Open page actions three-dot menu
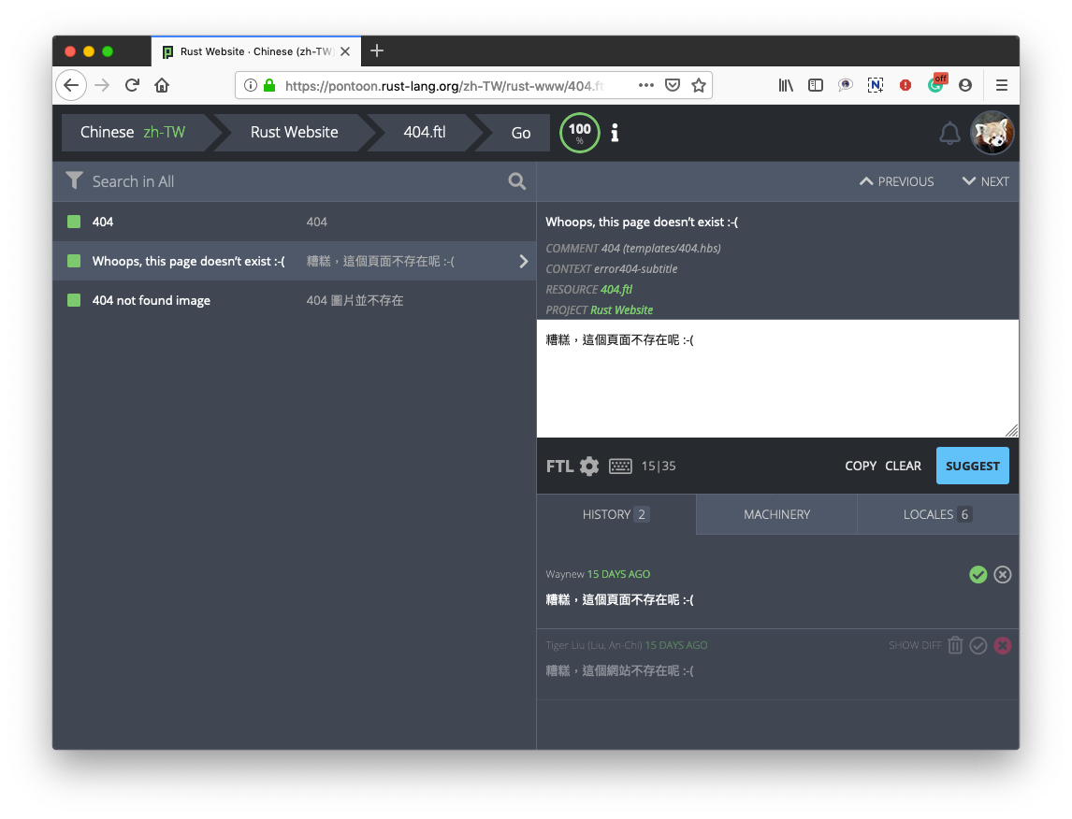The image size is (1072, 819). (646, 85)
